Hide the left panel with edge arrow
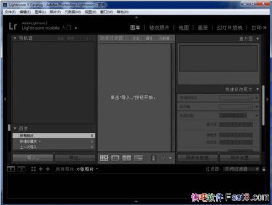 pos(5,99)
